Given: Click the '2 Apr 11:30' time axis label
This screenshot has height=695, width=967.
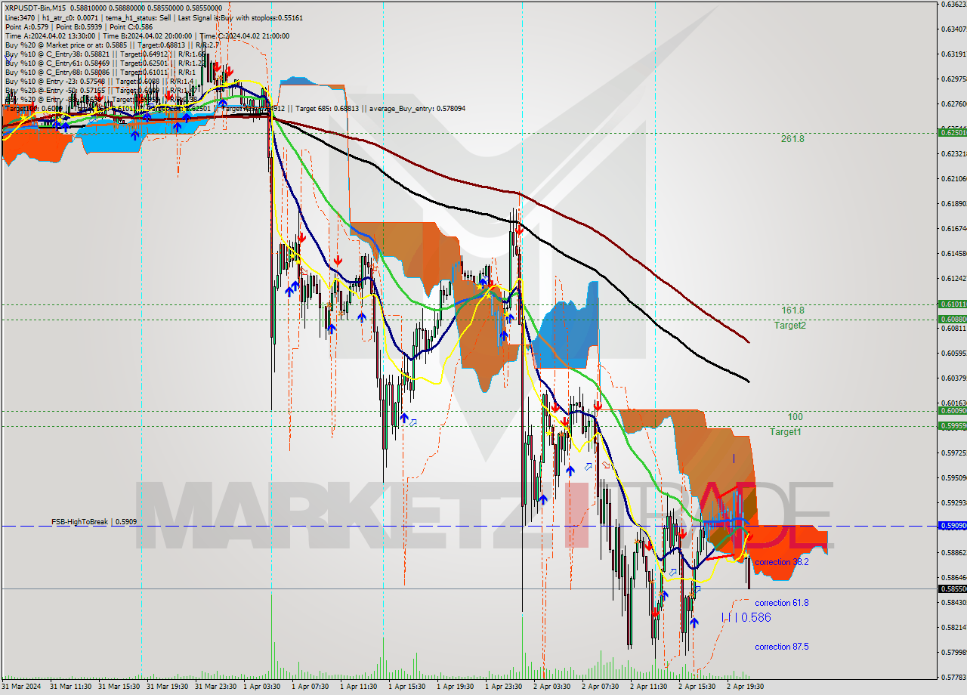Looking at the screenshot, I should [x=650, y=687].
